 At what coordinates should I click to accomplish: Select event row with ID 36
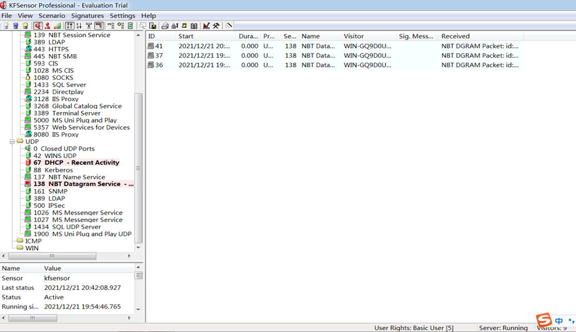[x=335, y=65]
